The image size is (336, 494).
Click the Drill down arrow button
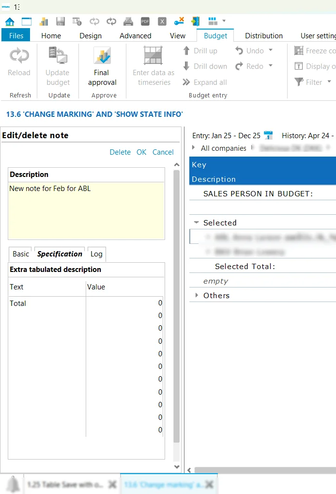click(205, 66)
